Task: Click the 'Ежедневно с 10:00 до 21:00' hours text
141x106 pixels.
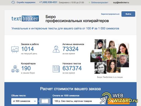Action: point(71,2)
